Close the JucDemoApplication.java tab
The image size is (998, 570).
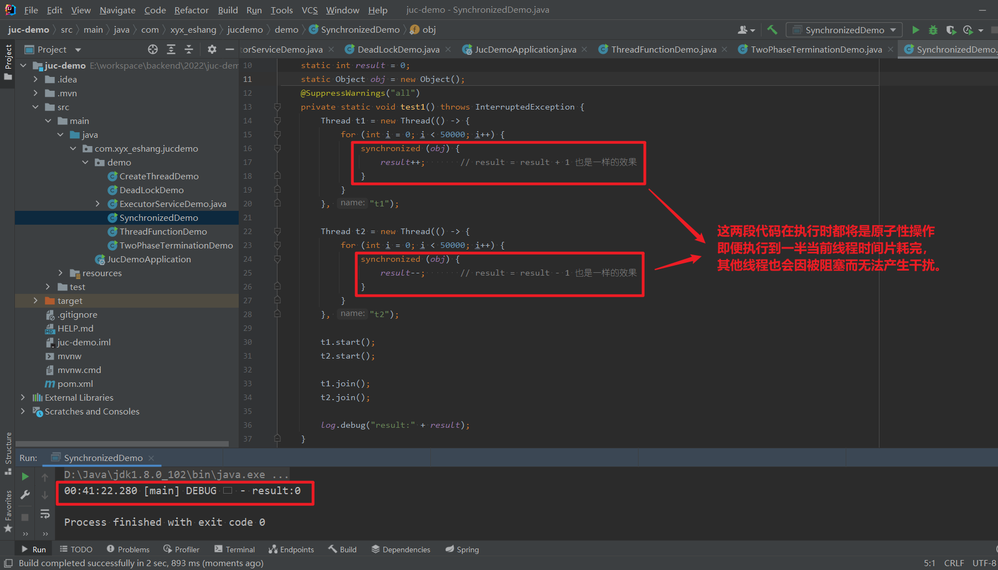[584, 49]
